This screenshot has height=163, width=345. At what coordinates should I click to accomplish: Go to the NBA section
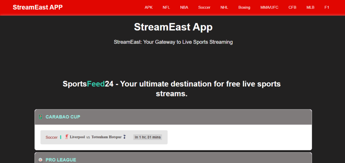[x=184, y=7]
